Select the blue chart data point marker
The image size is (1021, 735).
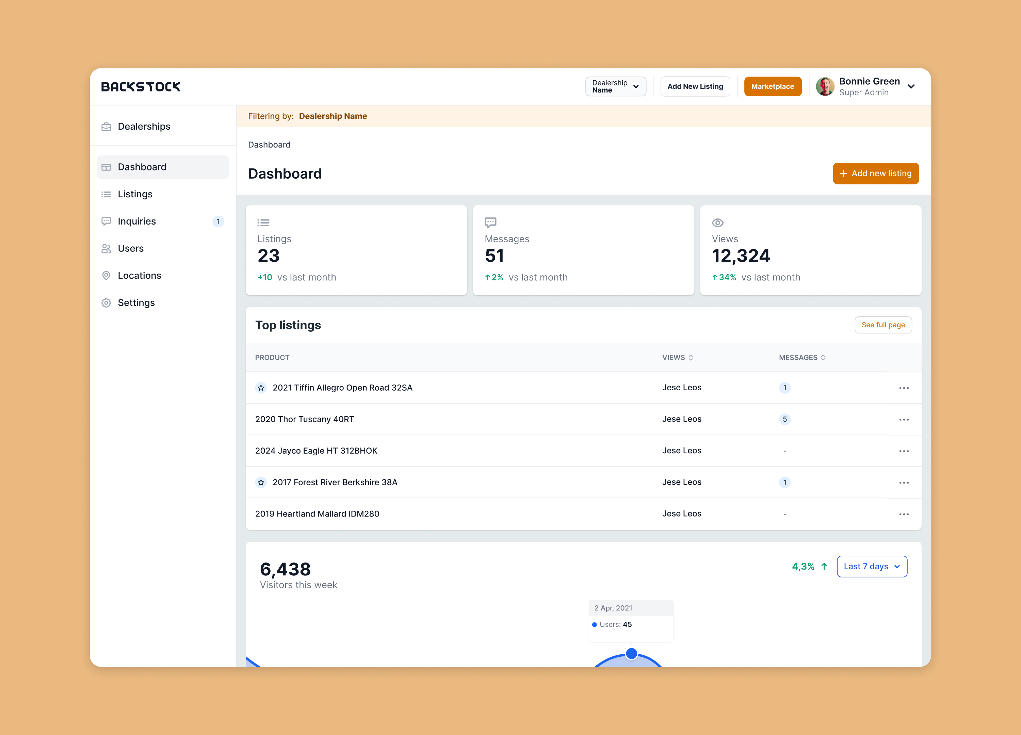(632, 654)
